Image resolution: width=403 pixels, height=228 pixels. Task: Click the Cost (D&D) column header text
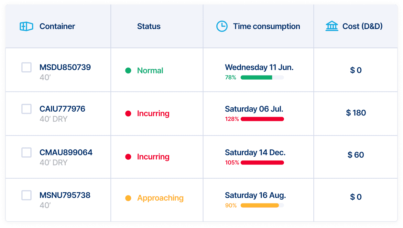362,26
